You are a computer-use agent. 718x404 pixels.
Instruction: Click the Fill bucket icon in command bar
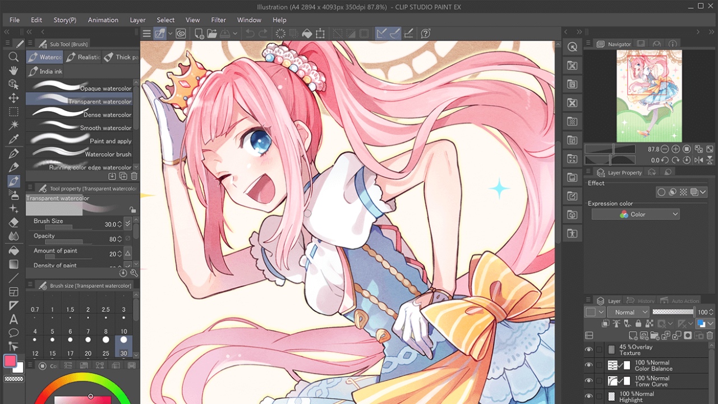307,34
